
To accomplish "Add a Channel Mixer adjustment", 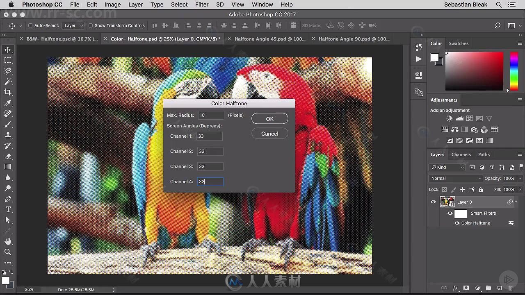I will 484,129.
